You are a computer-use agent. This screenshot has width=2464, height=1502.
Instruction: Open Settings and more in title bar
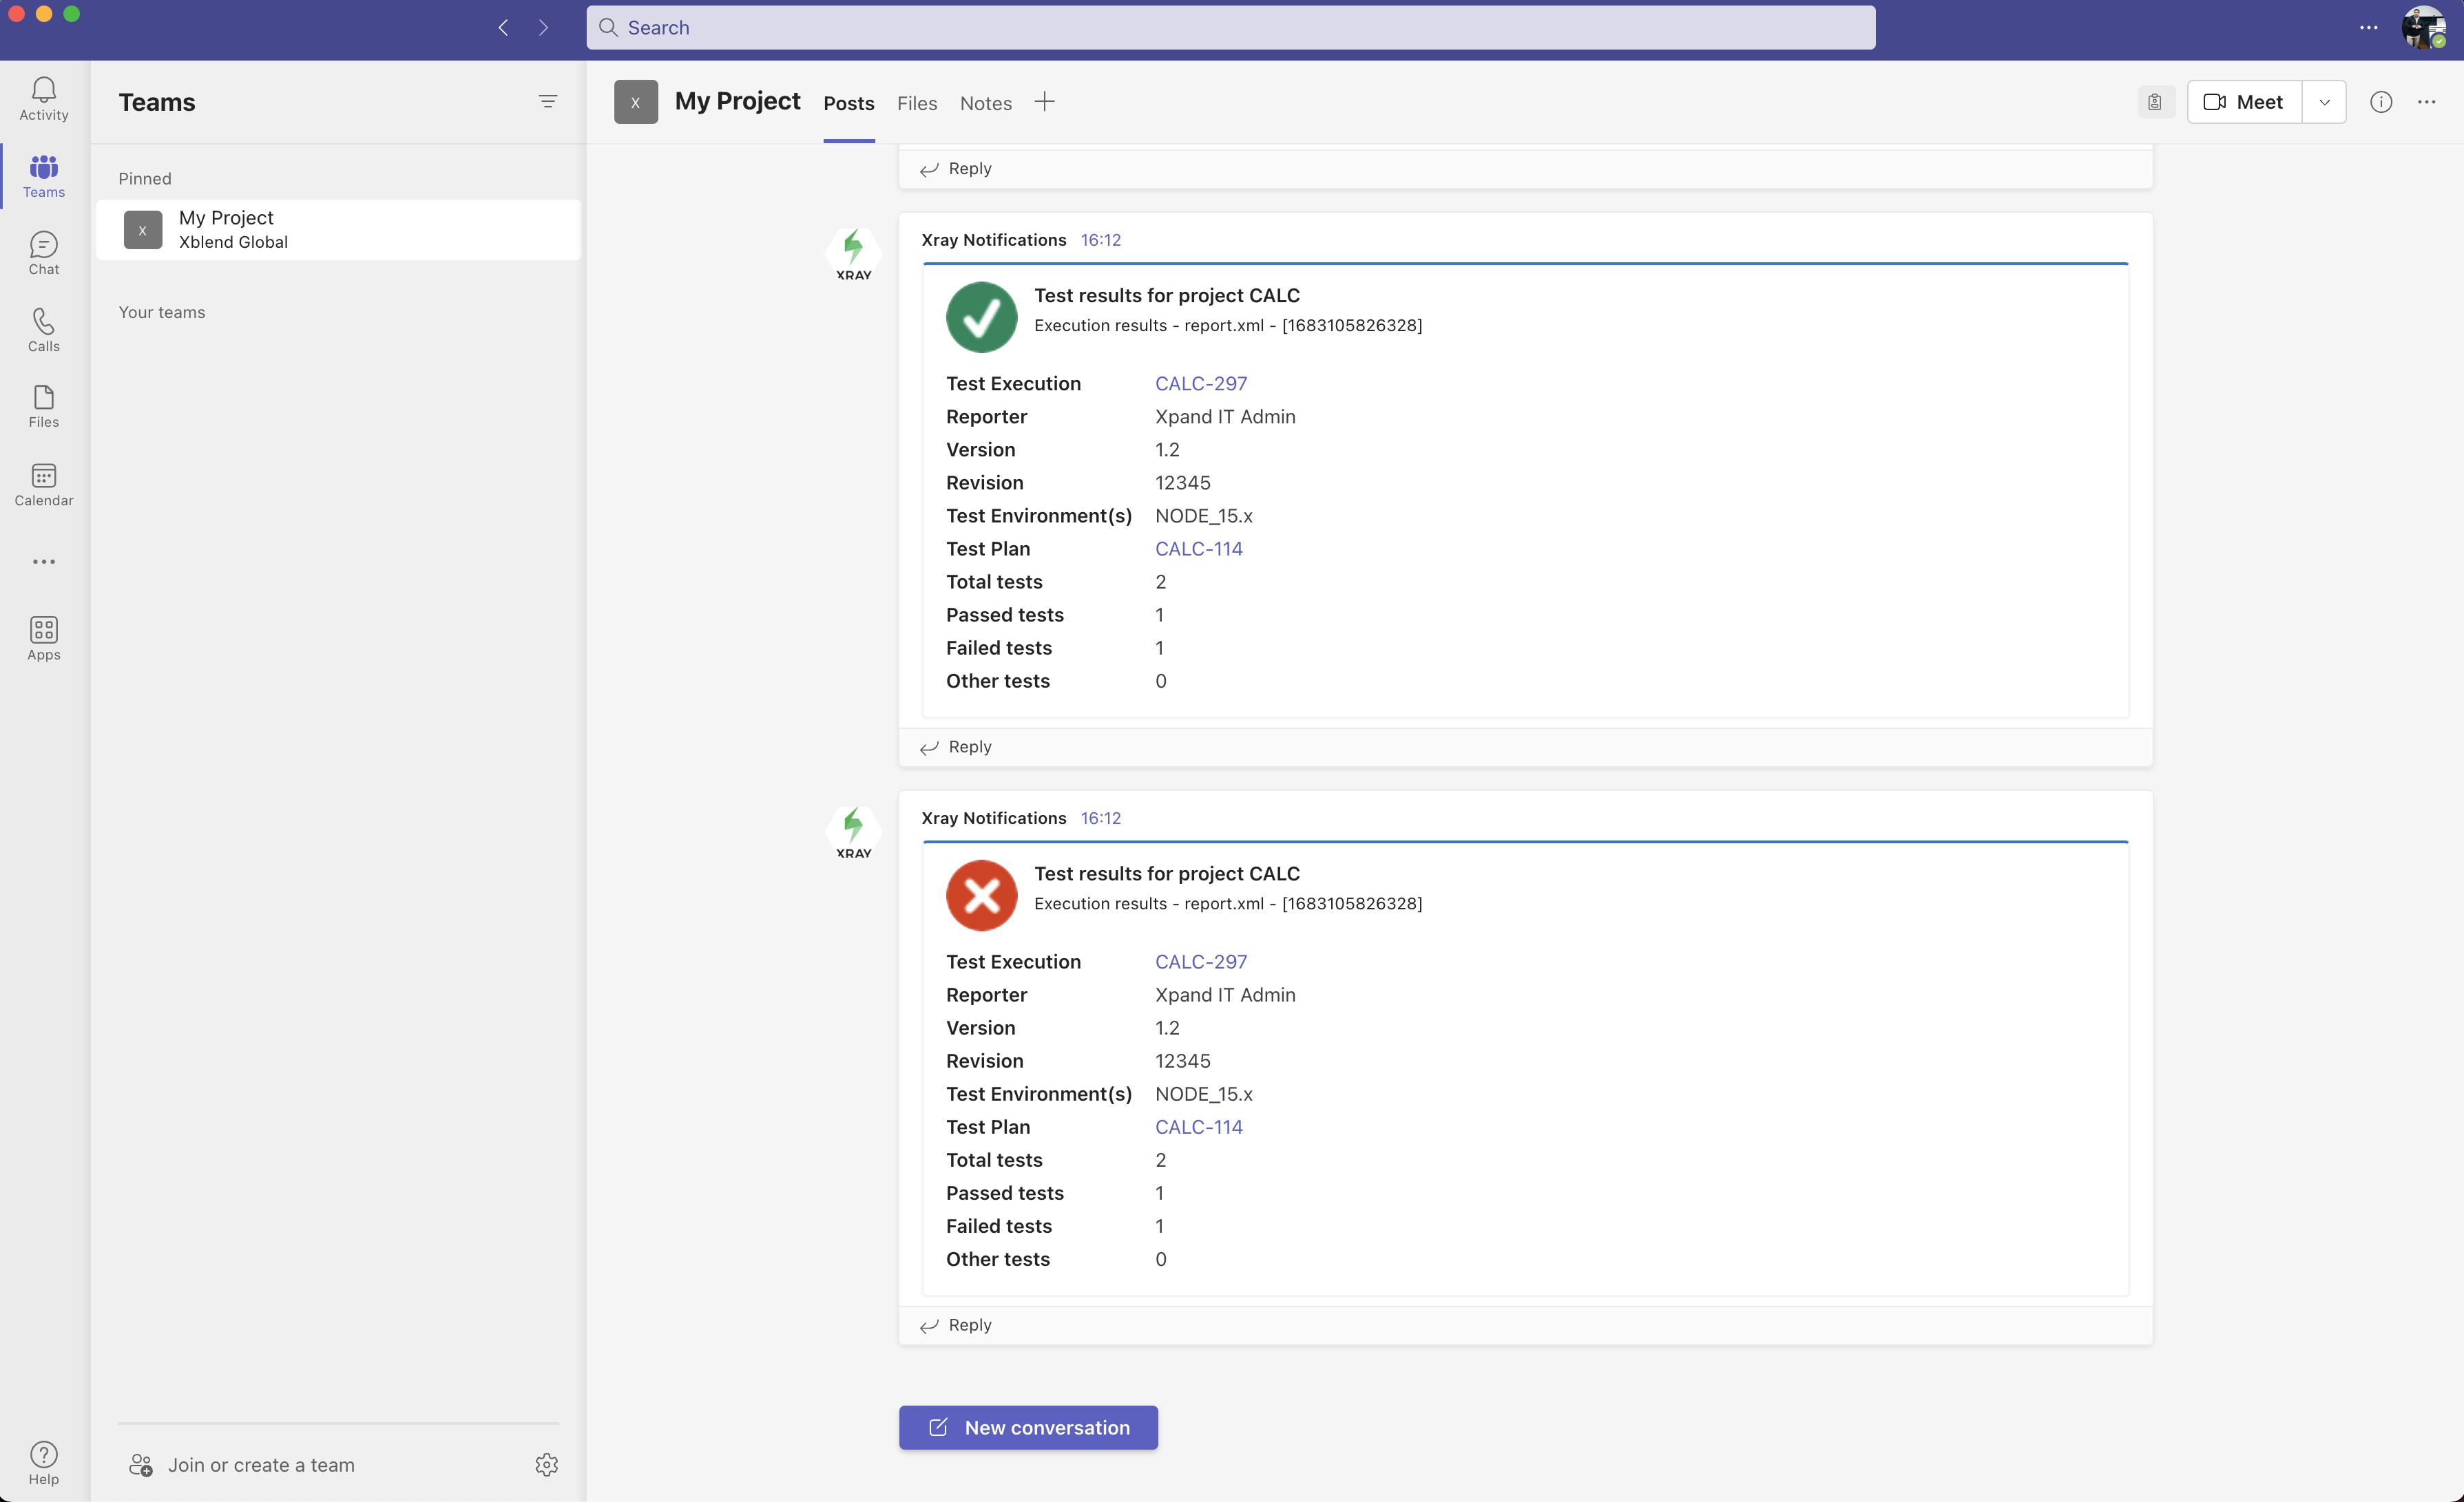[2369, 28]
